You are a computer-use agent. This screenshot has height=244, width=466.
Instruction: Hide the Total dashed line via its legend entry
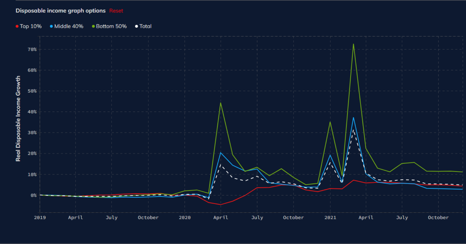[146, 26]
